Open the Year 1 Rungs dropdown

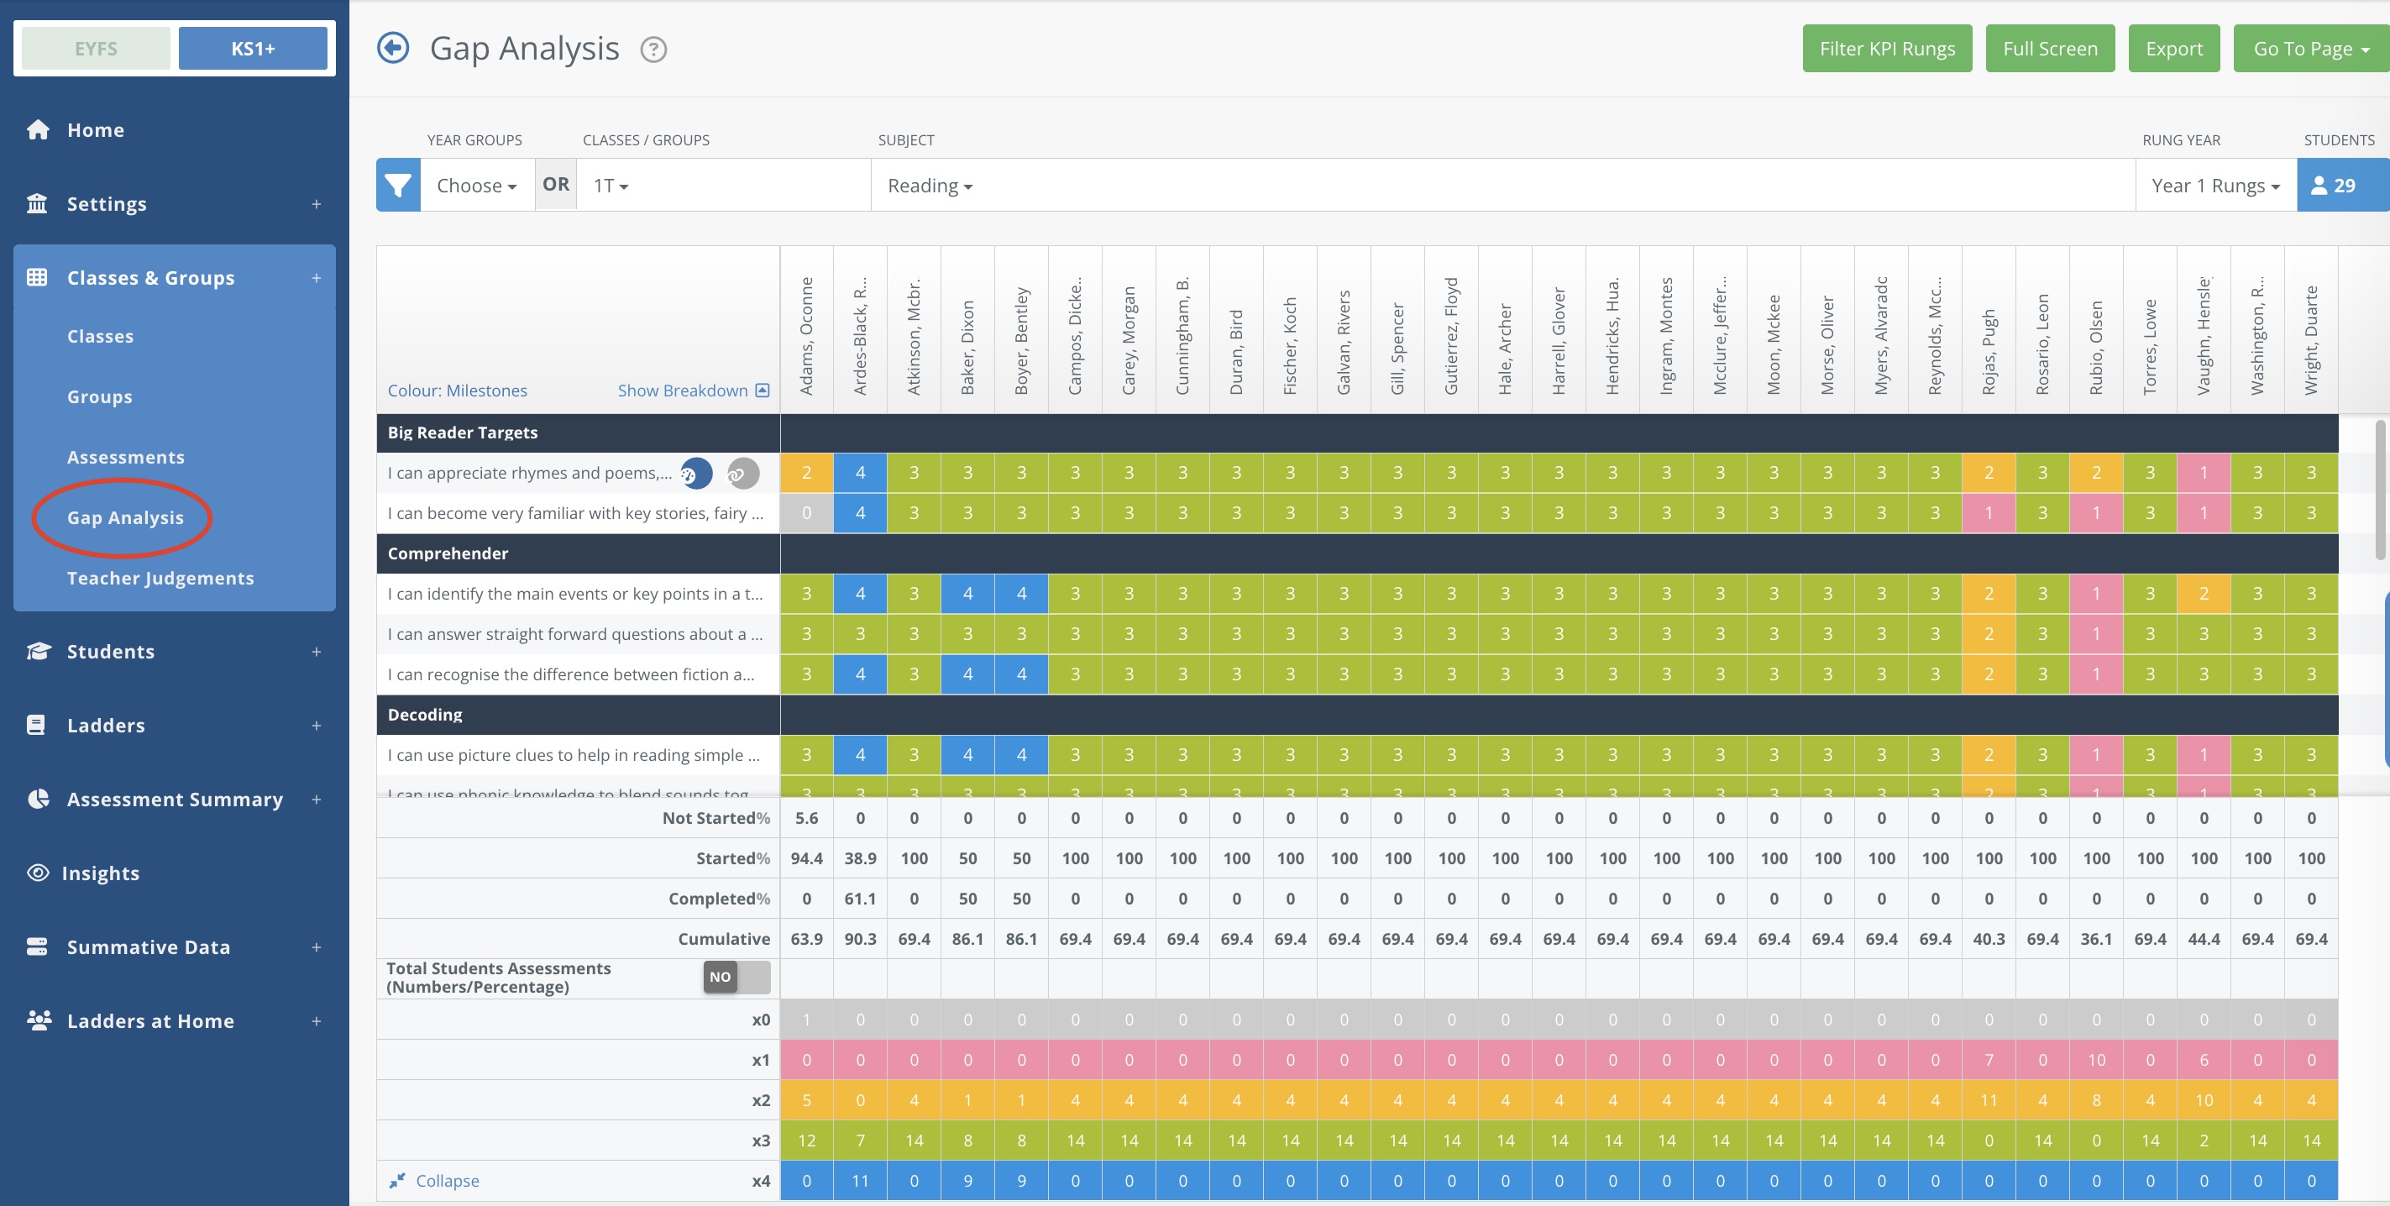click(x=2214, y=186)
